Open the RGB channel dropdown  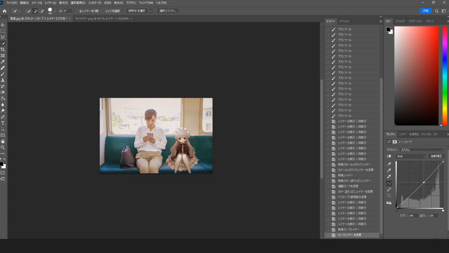410,156
